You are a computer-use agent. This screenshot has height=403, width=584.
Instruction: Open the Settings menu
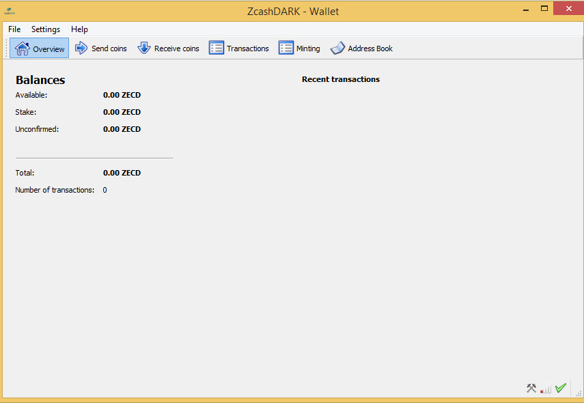pyautogui.click(x=46, y=29)
